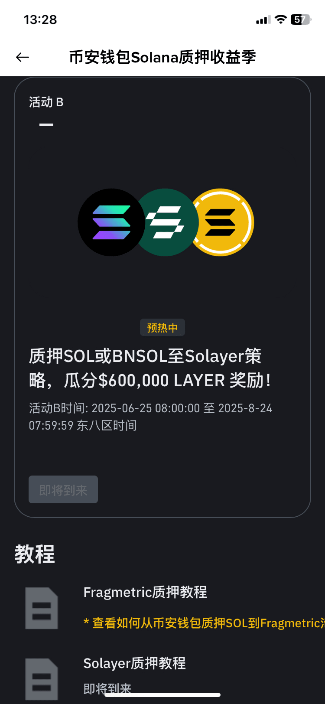
Task: Click the Solana logo icon
Action: [111, 222]
